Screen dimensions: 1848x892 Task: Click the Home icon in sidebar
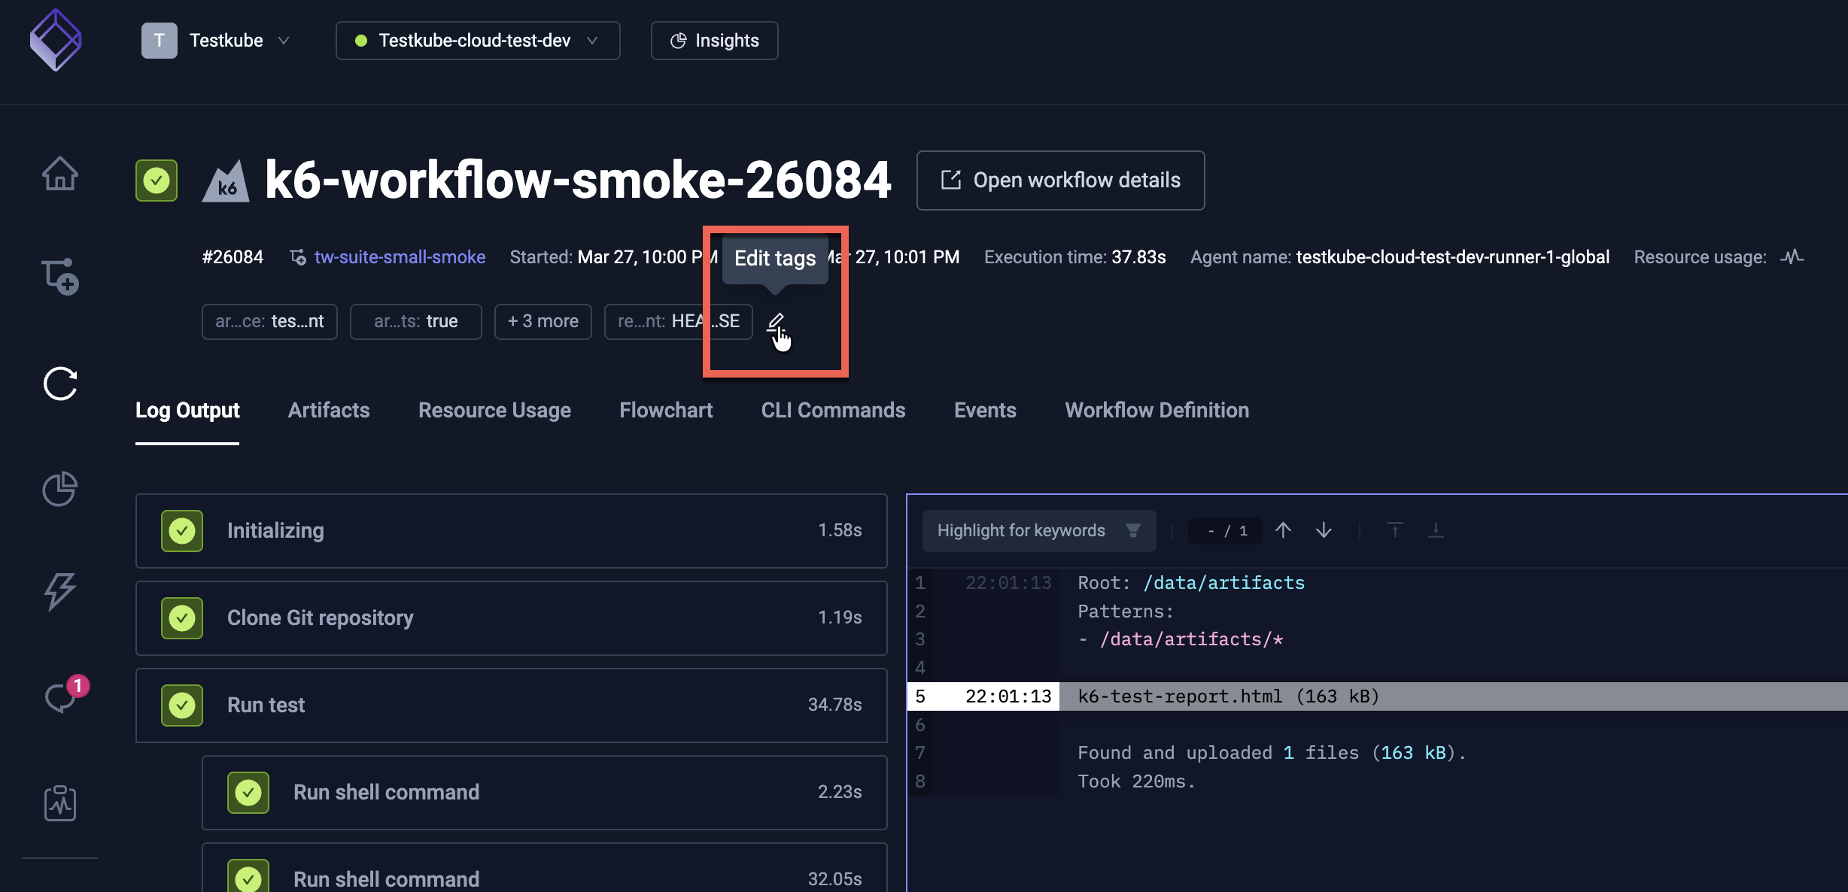(x=59, y=174)
